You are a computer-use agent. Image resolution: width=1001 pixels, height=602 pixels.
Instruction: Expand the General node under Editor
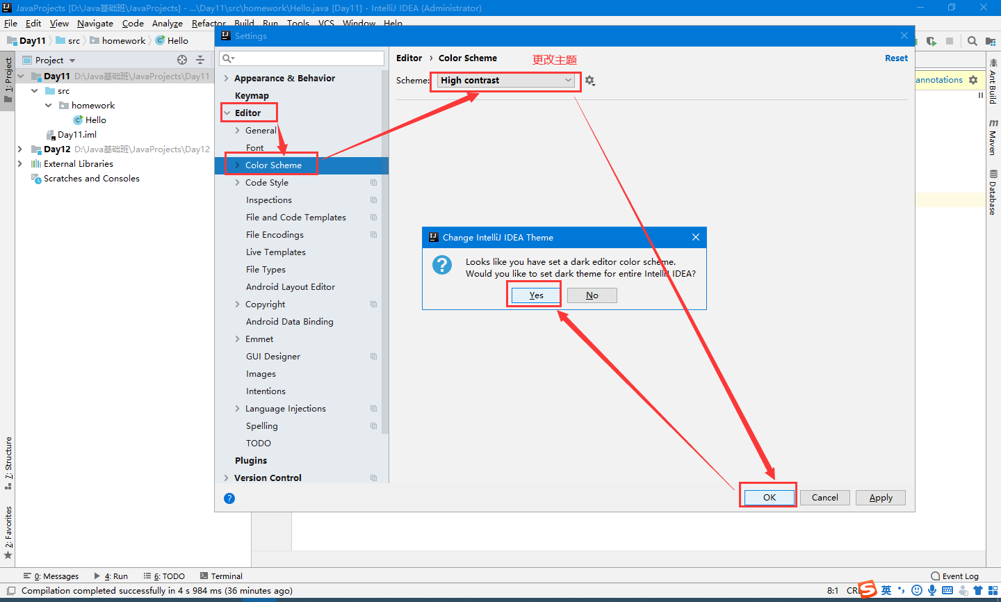238,130
